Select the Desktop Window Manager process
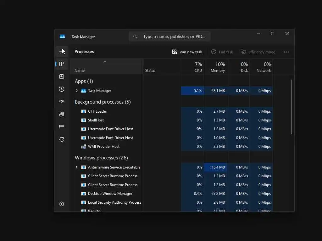 pyautogui.click(x=110, y=194)
